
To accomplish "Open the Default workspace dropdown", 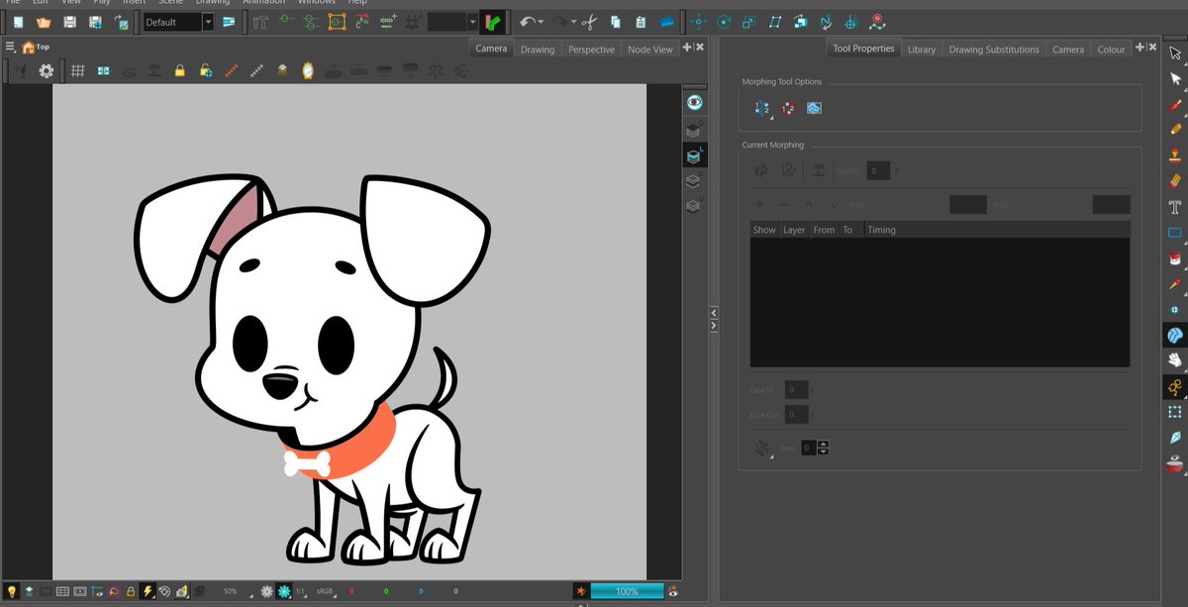I will pyautogui.click(x=208, y=22).
